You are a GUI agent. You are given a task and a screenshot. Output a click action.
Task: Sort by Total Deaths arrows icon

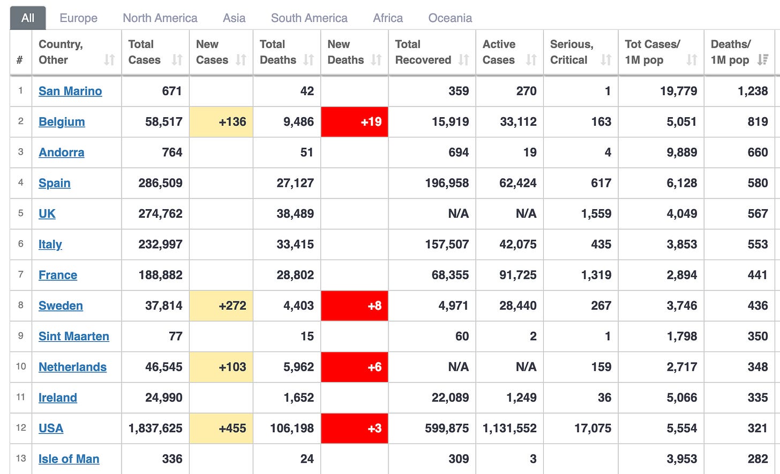[x=309, y=60]
